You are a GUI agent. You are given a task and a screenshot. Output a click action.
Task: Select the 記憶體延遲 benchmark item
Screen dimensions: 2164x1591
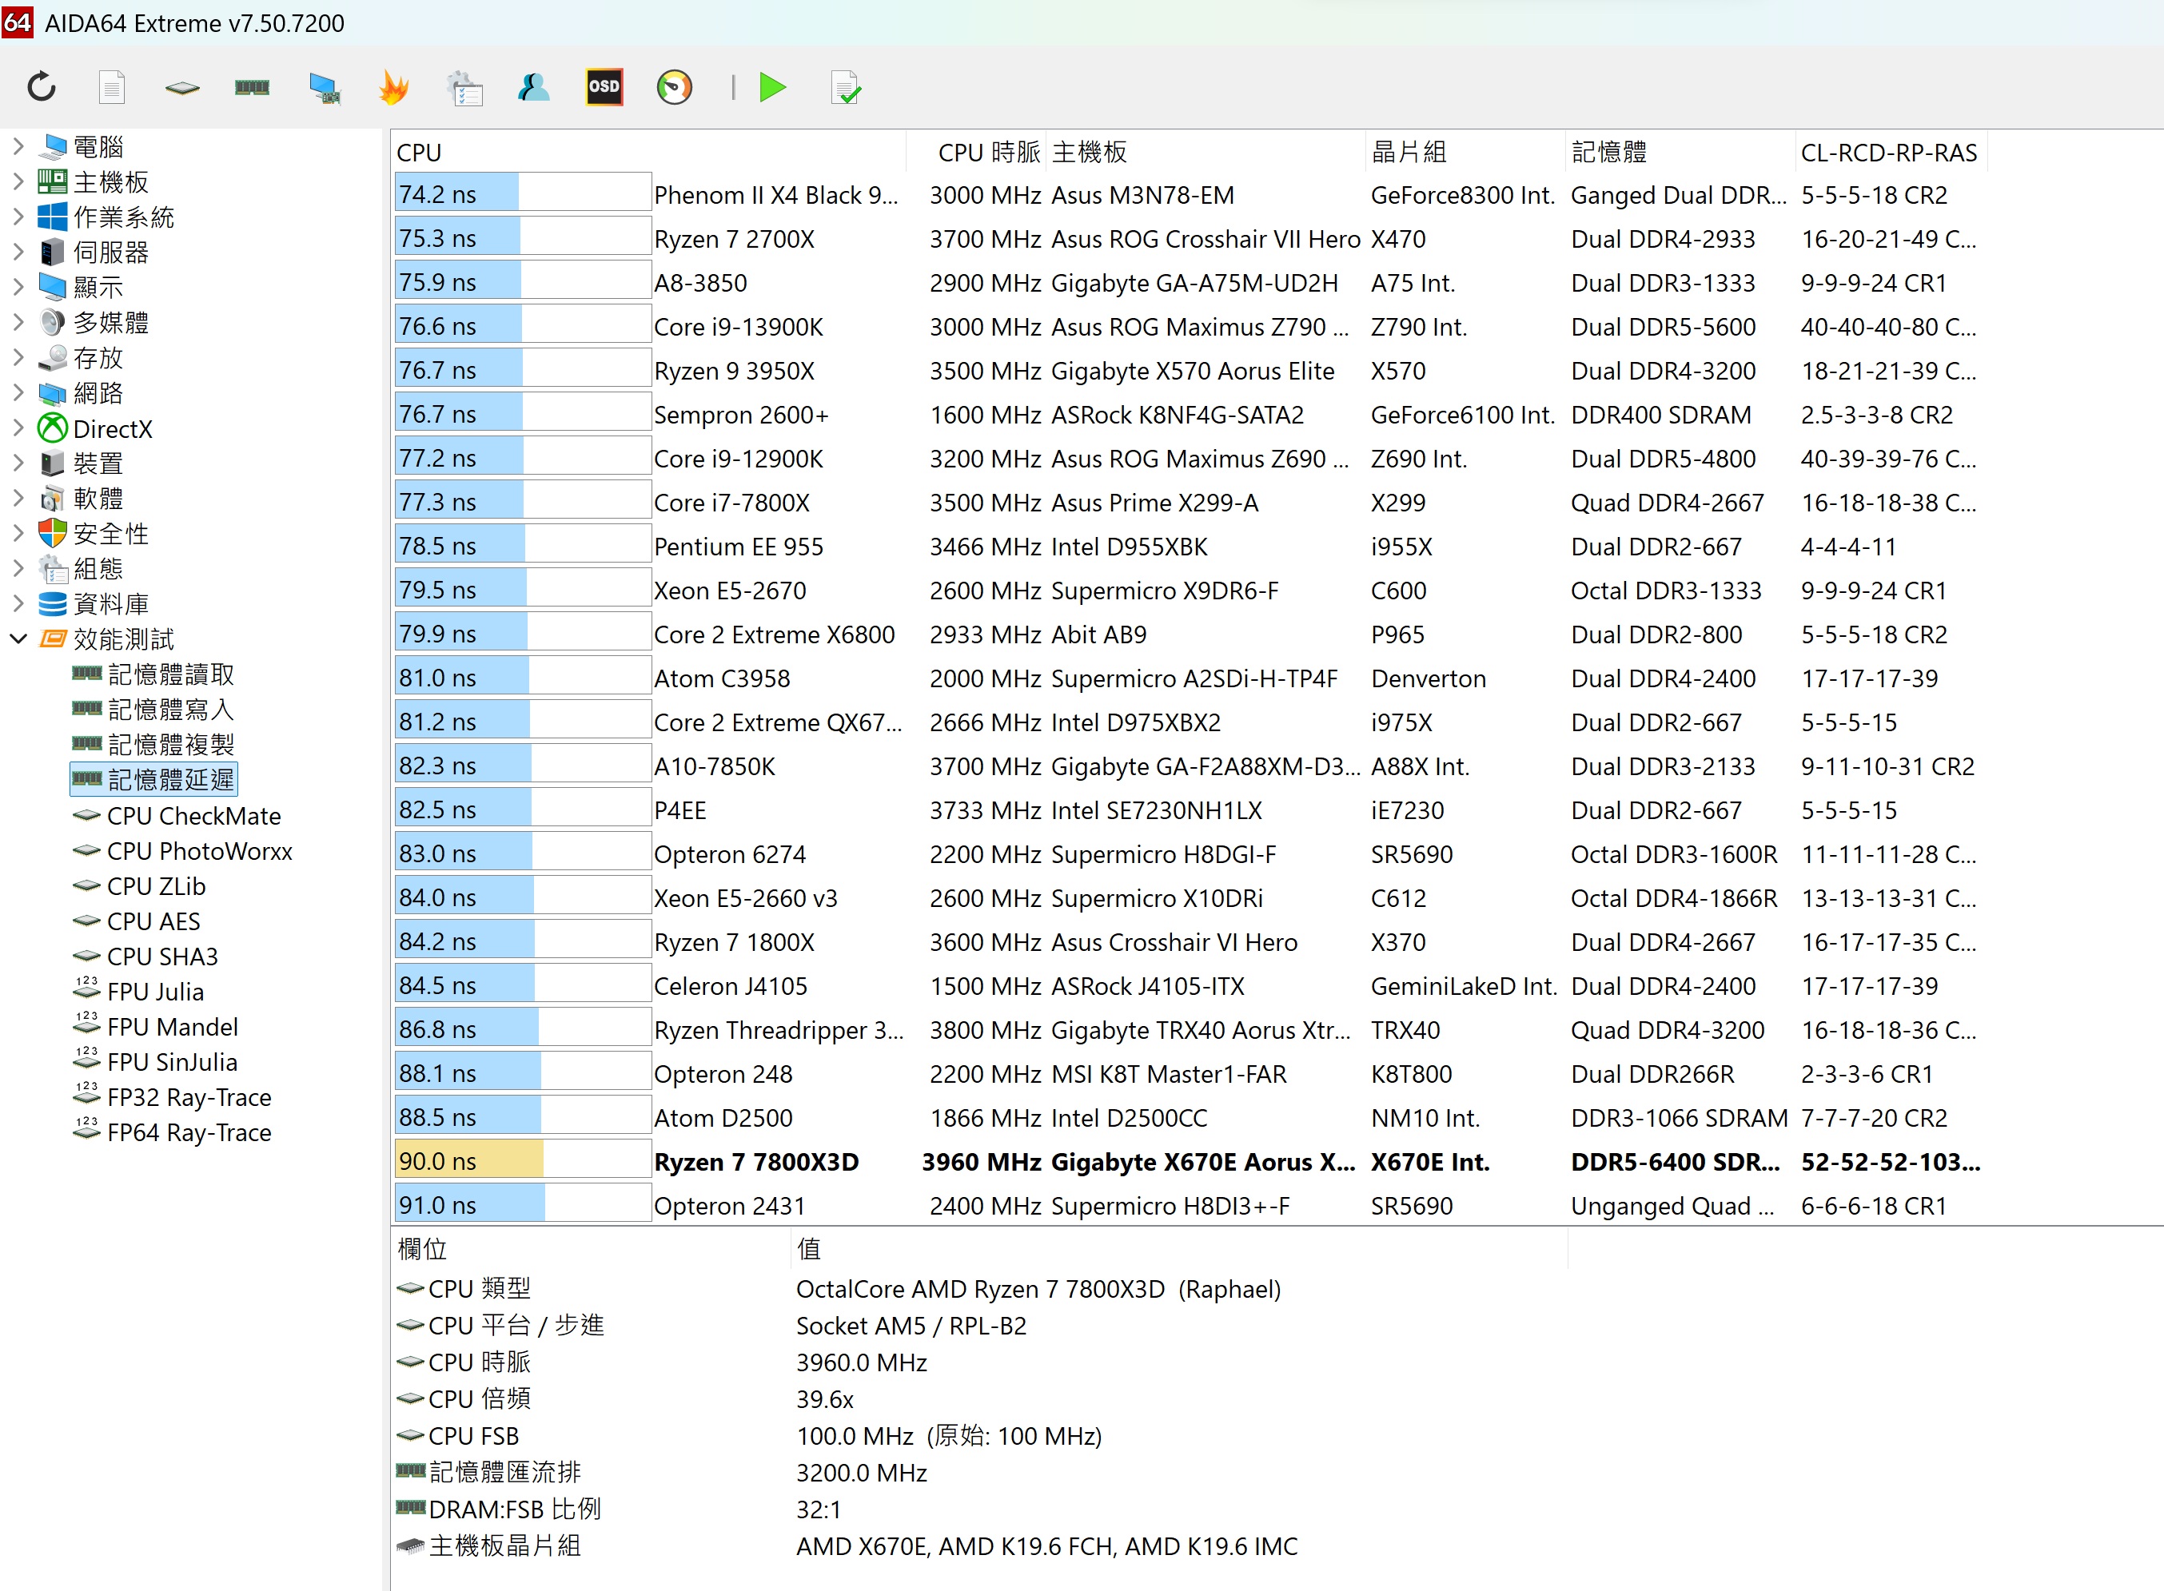coord(153,779)
